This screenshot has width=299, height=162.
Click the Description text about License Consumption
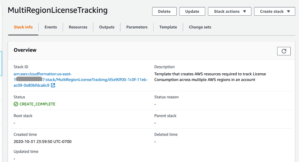(x=210, y=77)
